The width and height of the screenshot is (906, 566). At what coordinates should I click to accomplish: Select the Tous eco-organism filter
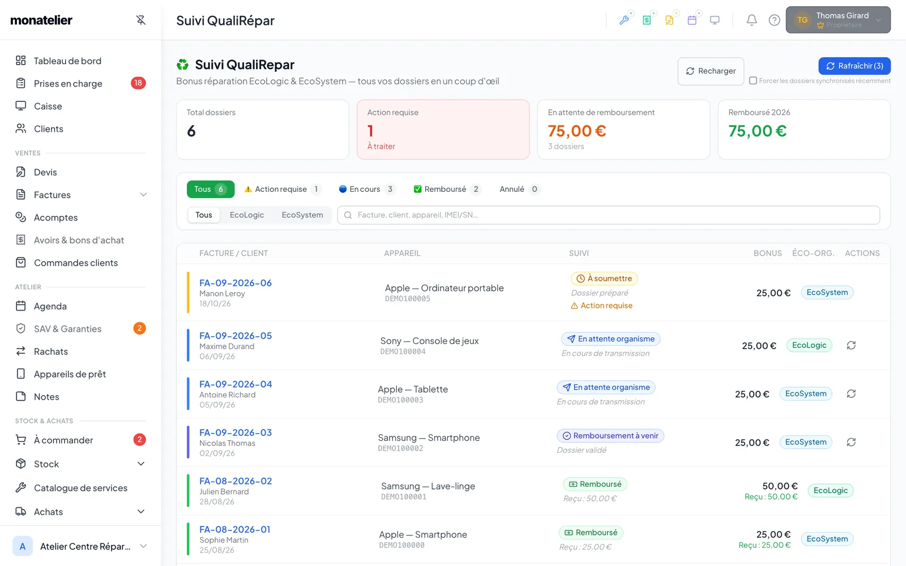tap(204, 215)
